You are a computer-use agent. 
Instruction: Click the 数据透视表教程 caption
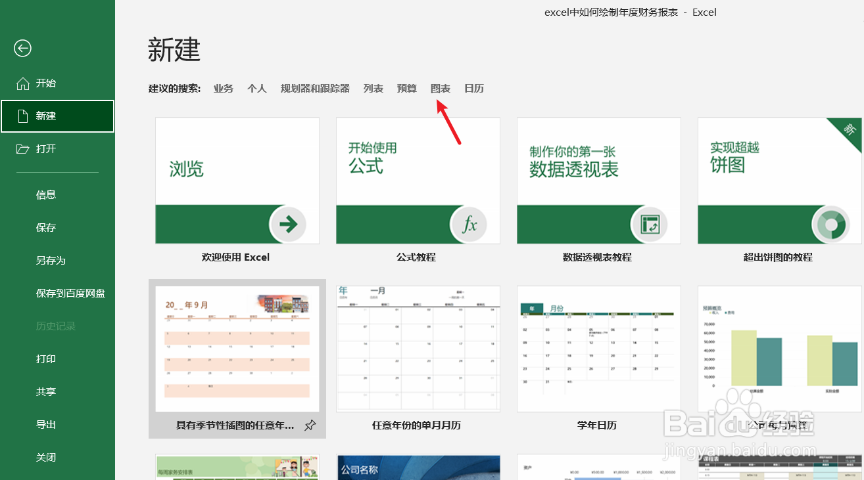coord(597,257)
